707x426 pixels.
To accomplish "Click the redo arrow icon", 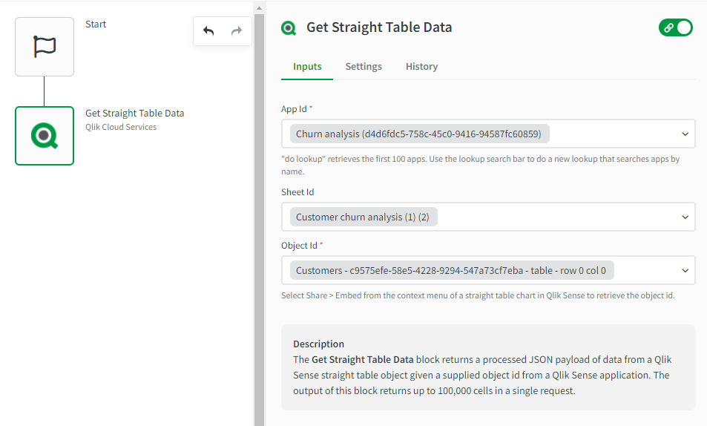I will coord(237,31).
